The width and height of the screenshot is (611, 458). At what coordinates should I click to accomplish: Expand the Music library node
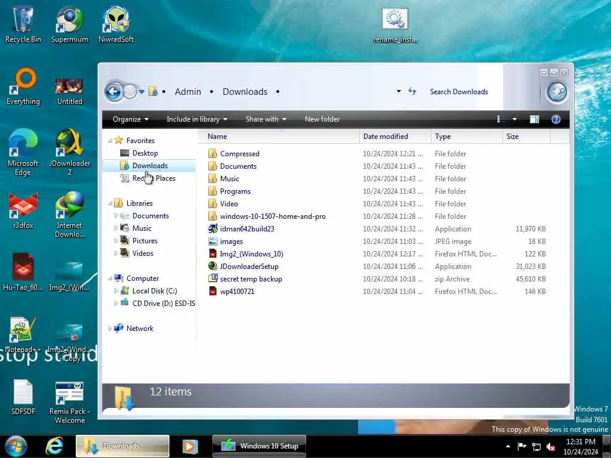coord(116,228)
